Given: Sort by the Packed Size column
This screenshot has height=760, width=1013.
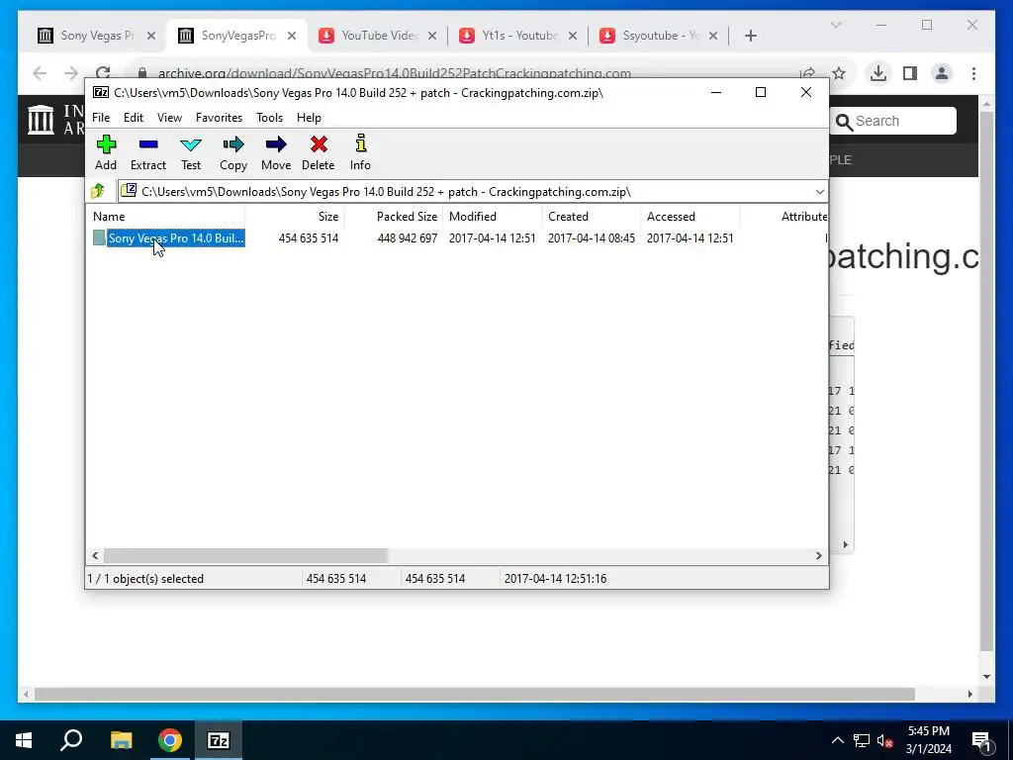Looking at the screenshot, I should 394,217.
